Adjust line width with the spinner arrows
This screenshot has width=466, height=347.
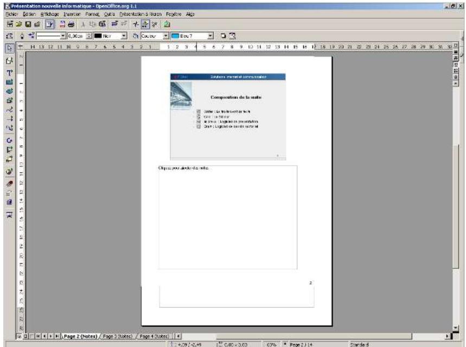89,36
